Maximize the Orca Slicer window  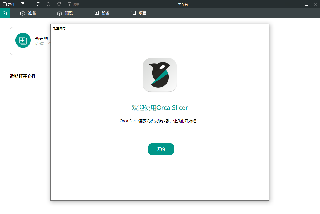(x=306, y=4)
